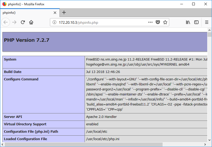
Task: Close the phpinfo() tab
Action: coord(55,13)
